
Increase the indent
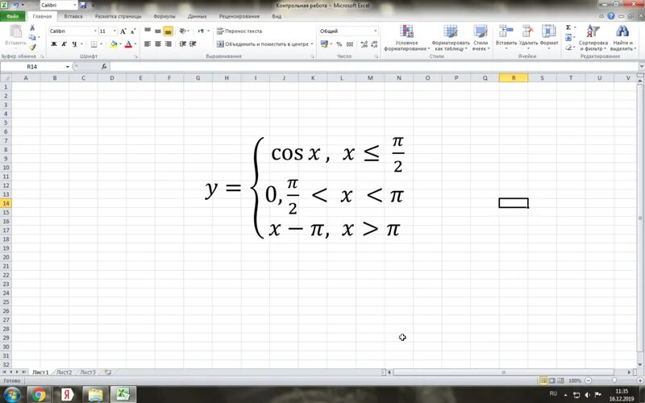pyautogui.click(x=193, y=44)
